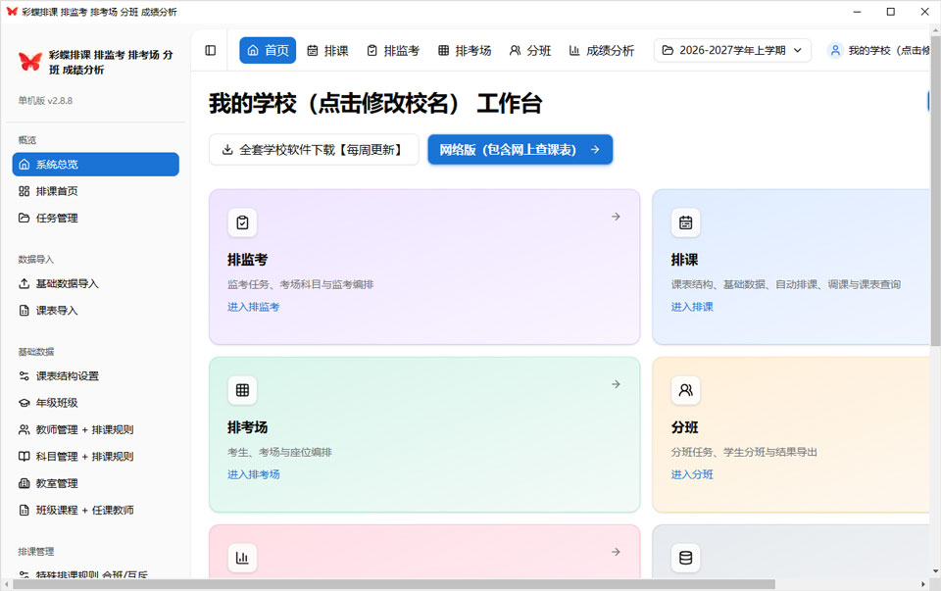The image size is (941, 591).
Task: Click the scroll-right arrow of the horizontal scrollbar
Action: (923, 584)
